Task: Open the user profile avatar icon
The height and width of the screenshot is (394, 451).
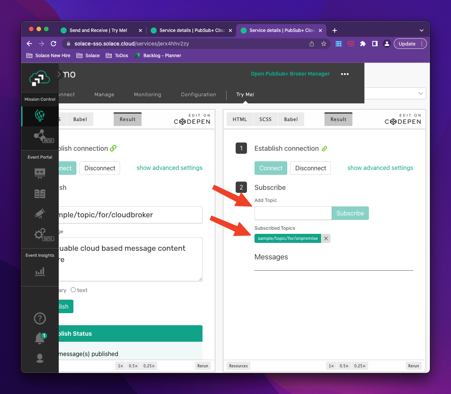Action: tap(40, 358)
